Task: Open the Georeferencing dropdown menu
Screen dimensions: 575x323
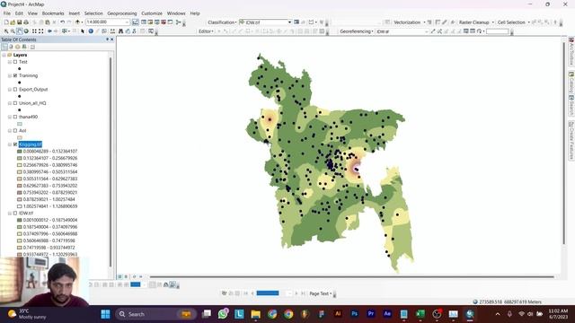Action: (x=357, y=31)
